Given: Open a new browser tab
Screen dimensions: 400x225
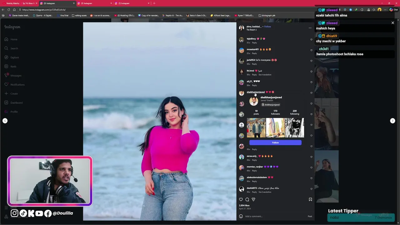Looking at the screenshot, I should click(154, 3).
